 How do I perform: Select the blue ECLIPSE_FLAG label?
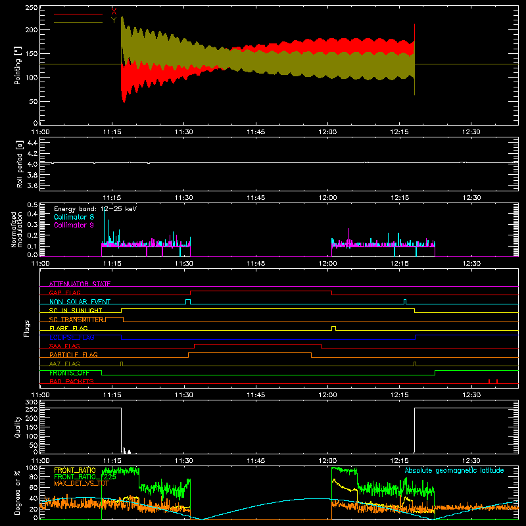pyautogui.click(x=72, y=337)
